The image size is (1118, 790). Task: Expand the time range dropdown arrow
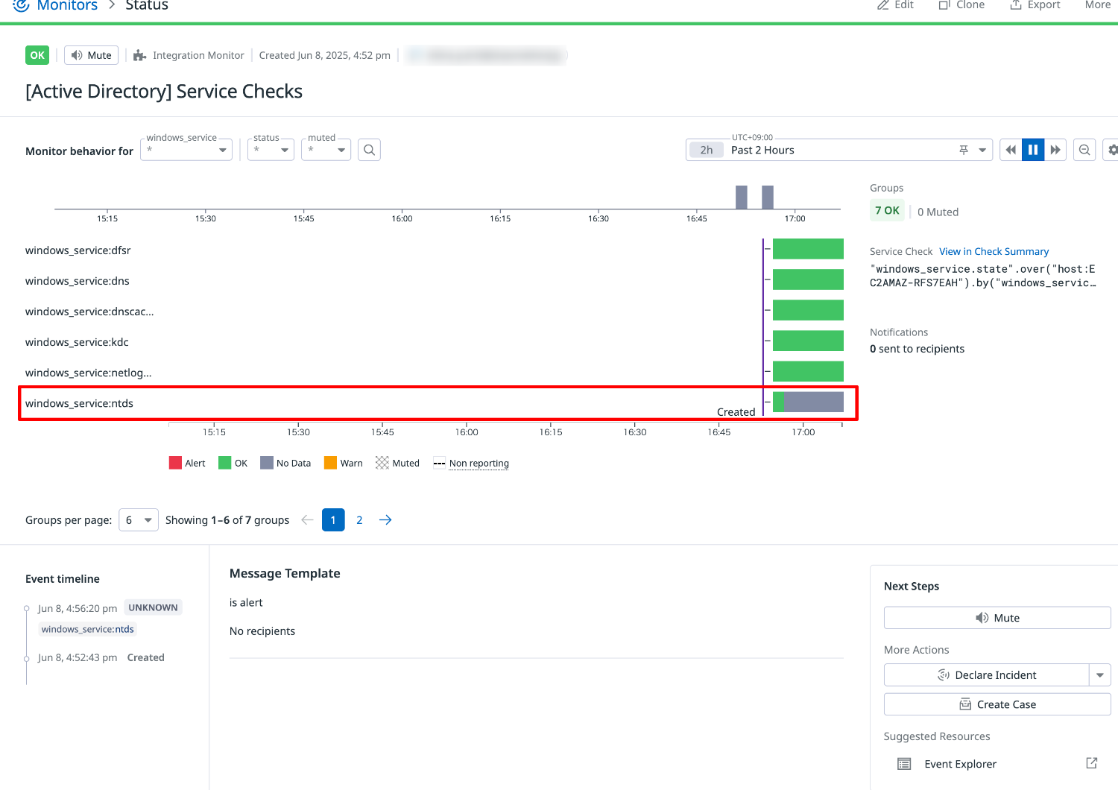pyautogui.click(x=982, y=150)
